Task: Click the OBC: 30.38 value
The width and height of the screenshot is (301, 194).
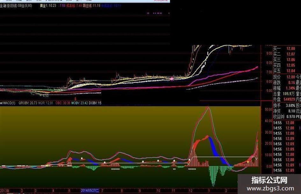Action: tap(63, 103)
